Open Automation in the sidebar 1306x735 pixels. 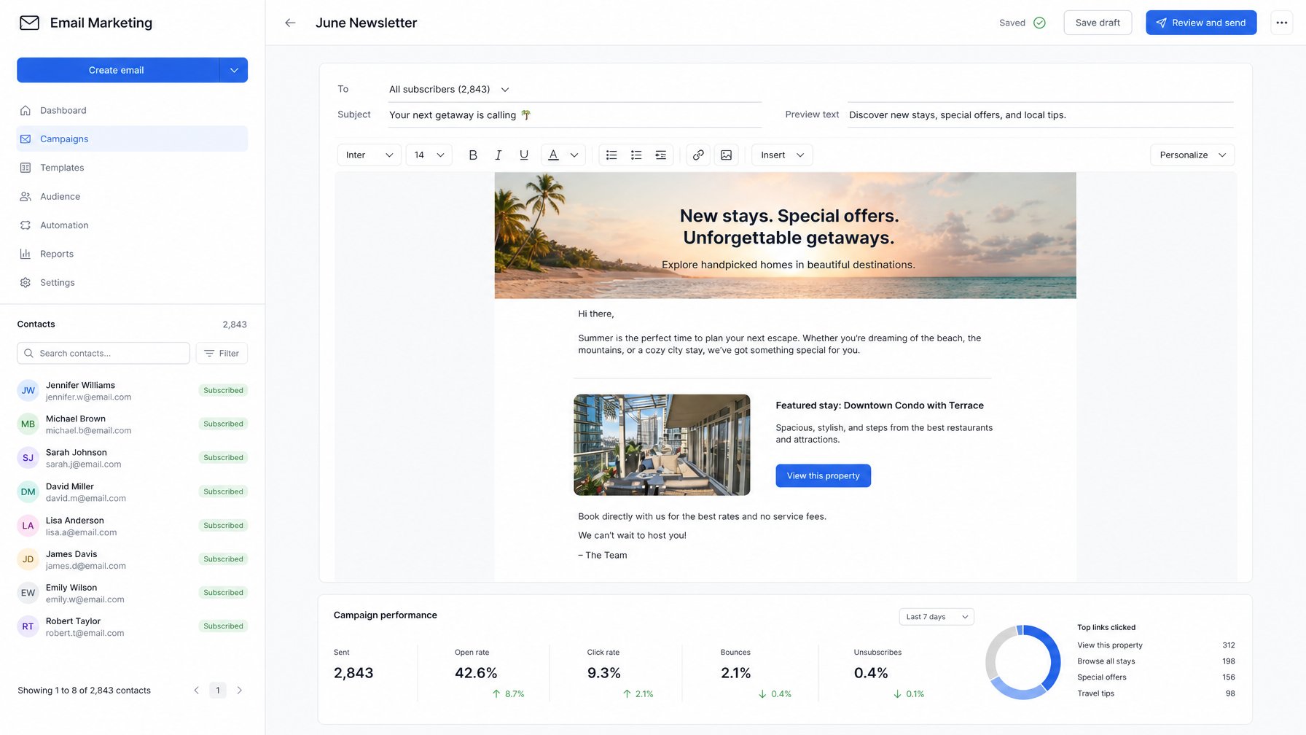(x=132, y=225)
